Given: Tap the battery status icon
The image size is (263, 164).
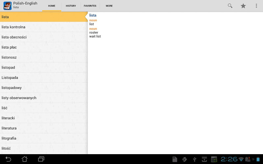Looking at the screenshot, I should [x=258, y=159].
